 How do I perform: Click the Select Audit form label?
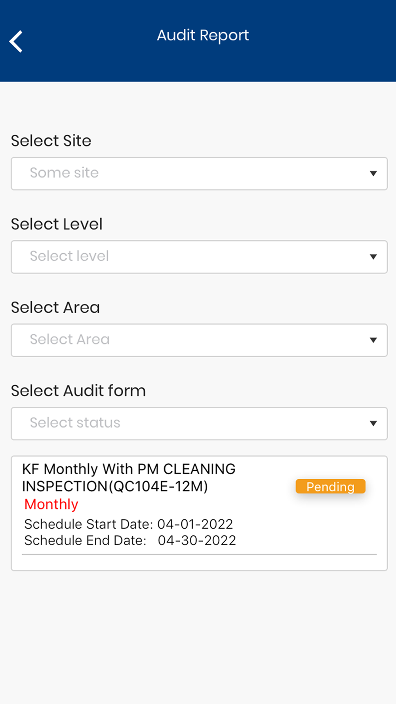[x=78, y=391]
